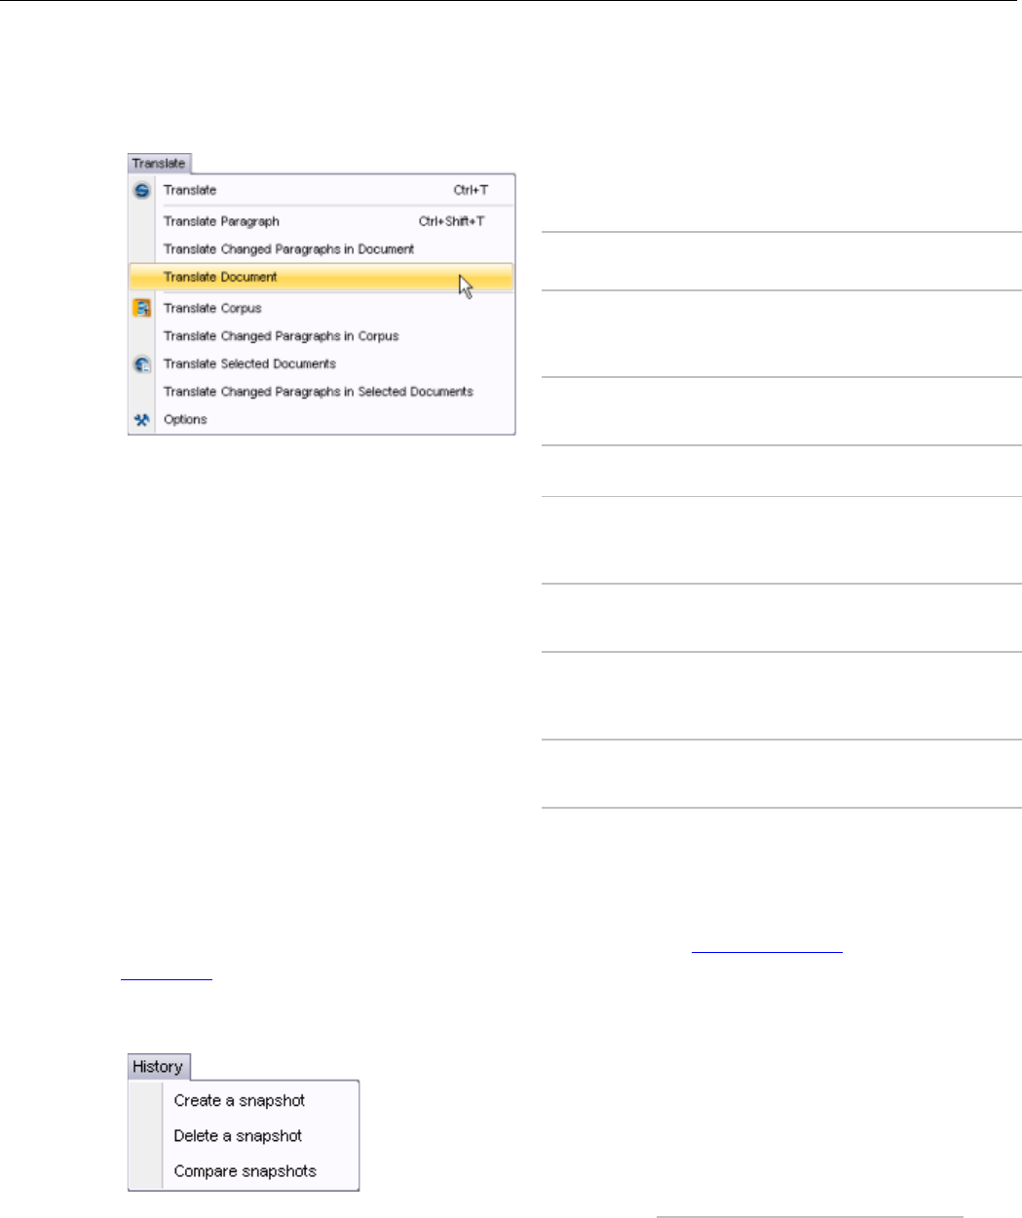The height and width of the screenshot is (1218, 1022).
Task: Open Options from Translate menu
Action: 322,419
